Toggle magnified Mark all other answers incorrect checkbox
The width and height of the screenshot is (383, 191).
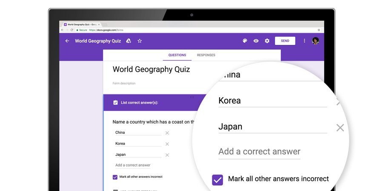217,180
